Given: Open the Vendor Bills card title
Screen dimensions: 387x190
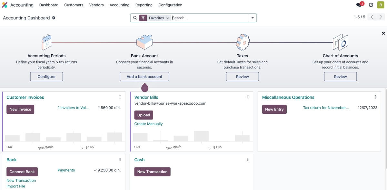Looking at the screenshot, I should pos(146,97).
